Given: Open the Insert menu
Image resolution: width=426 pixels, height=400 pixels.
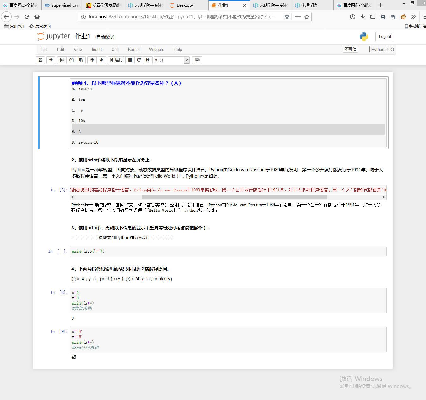Looking at the screenshot, I should (x=97, y=49).
